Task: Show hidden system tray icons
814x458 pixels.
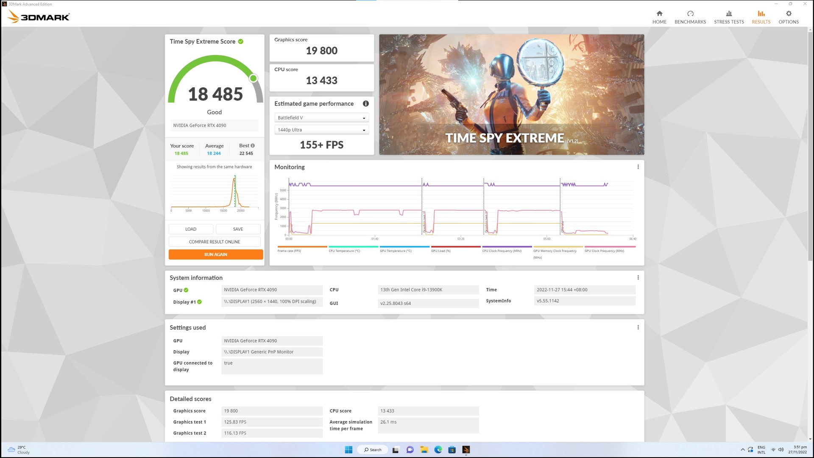Action: click(x=742, y=450)
